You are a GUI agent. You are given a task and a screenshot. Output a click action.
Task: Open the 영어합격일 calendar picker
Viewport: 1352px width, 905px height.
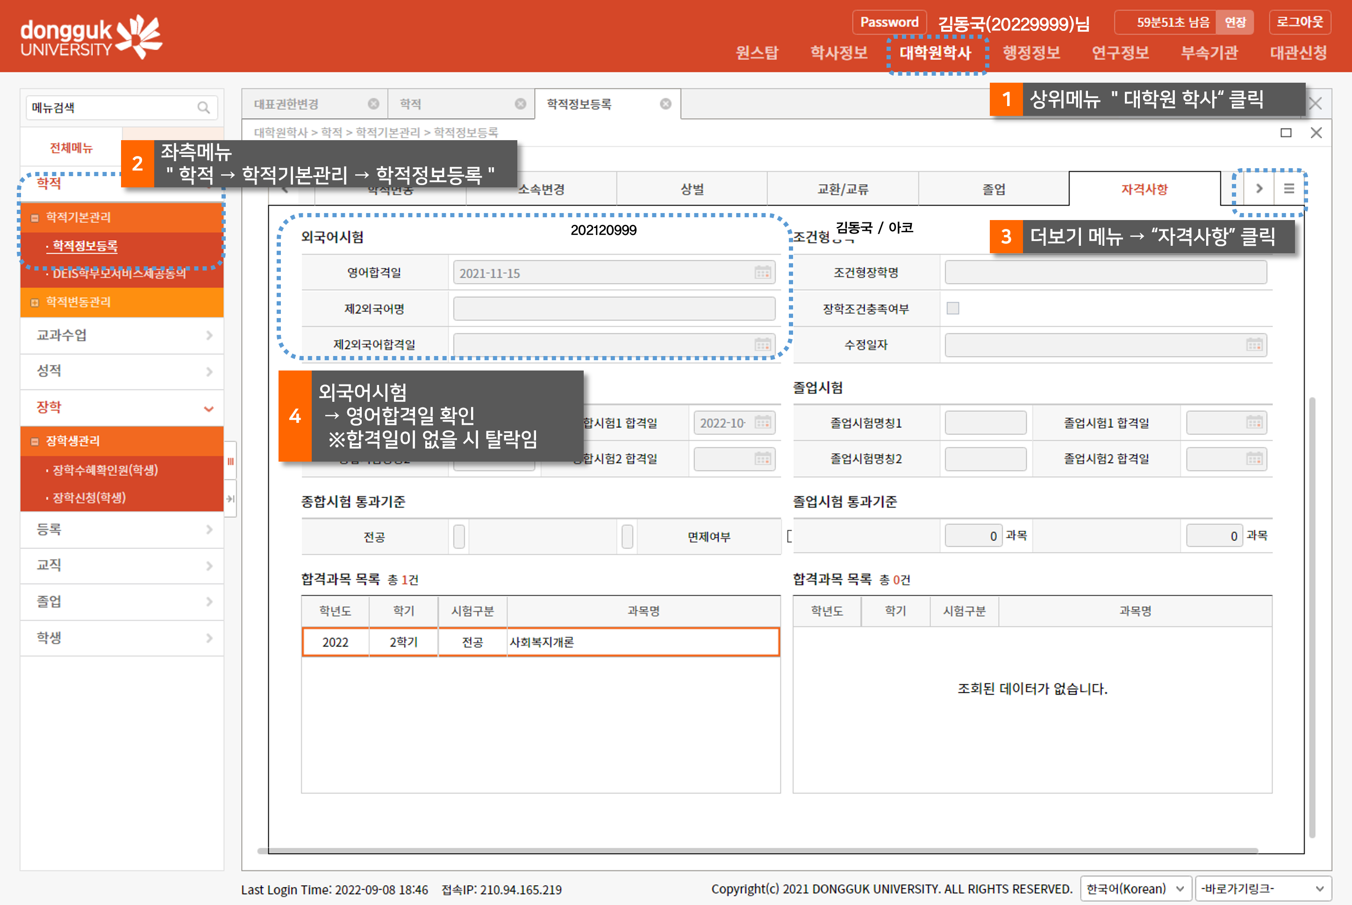point(763,272)
